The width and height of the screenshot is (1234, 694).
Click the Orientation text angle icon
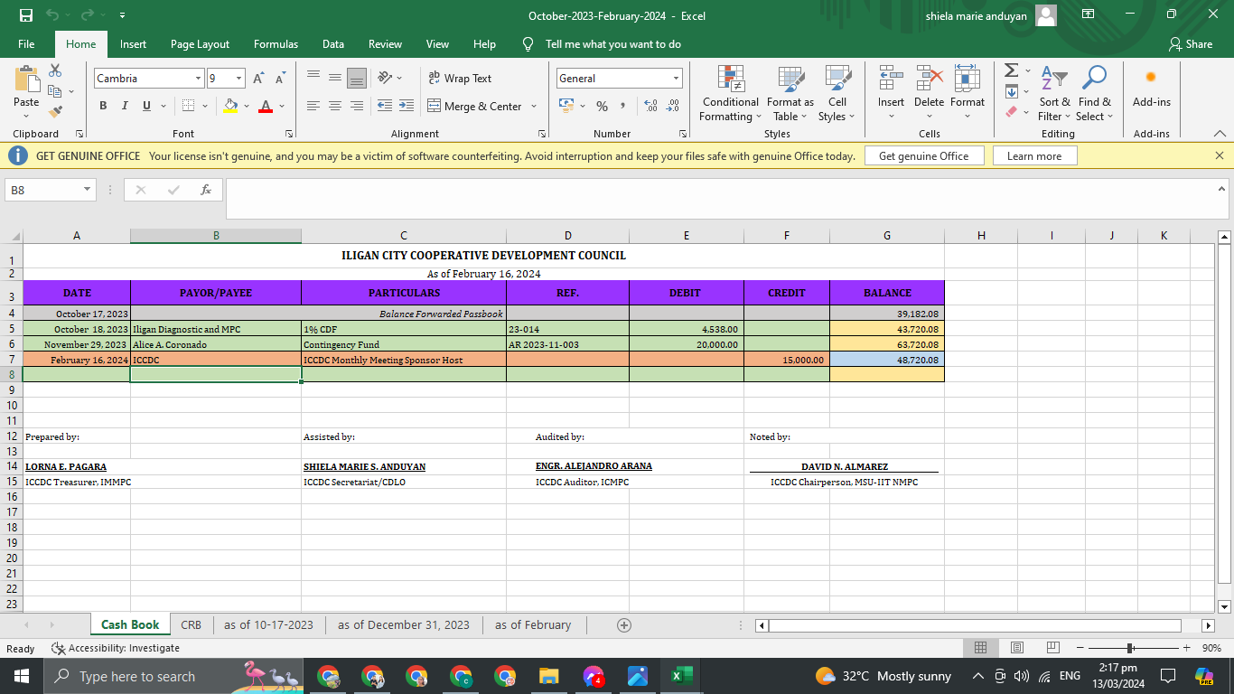pos(385,79)
